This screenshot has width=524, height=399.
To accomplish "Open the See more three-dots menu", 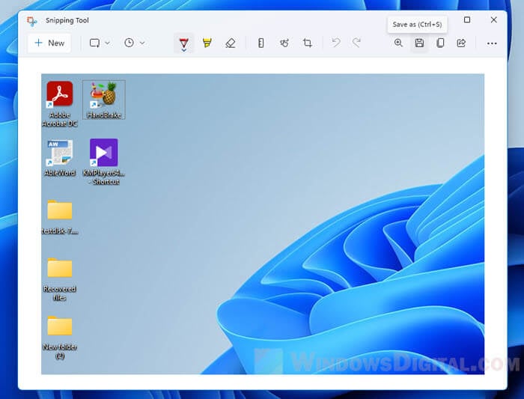I will [492, 43].
